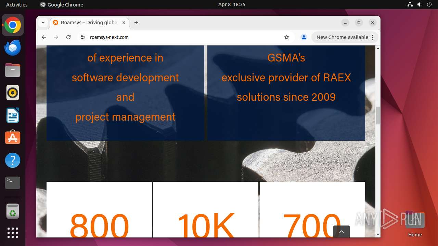Minimize the Chrome window
Viewport: 438px width, 246px height.
[345, 23]
